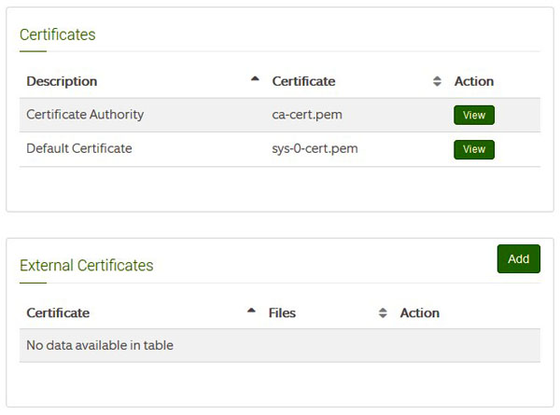Click the Action header under External Certificates
Screen dimensions: 560x415
point(420,313)
